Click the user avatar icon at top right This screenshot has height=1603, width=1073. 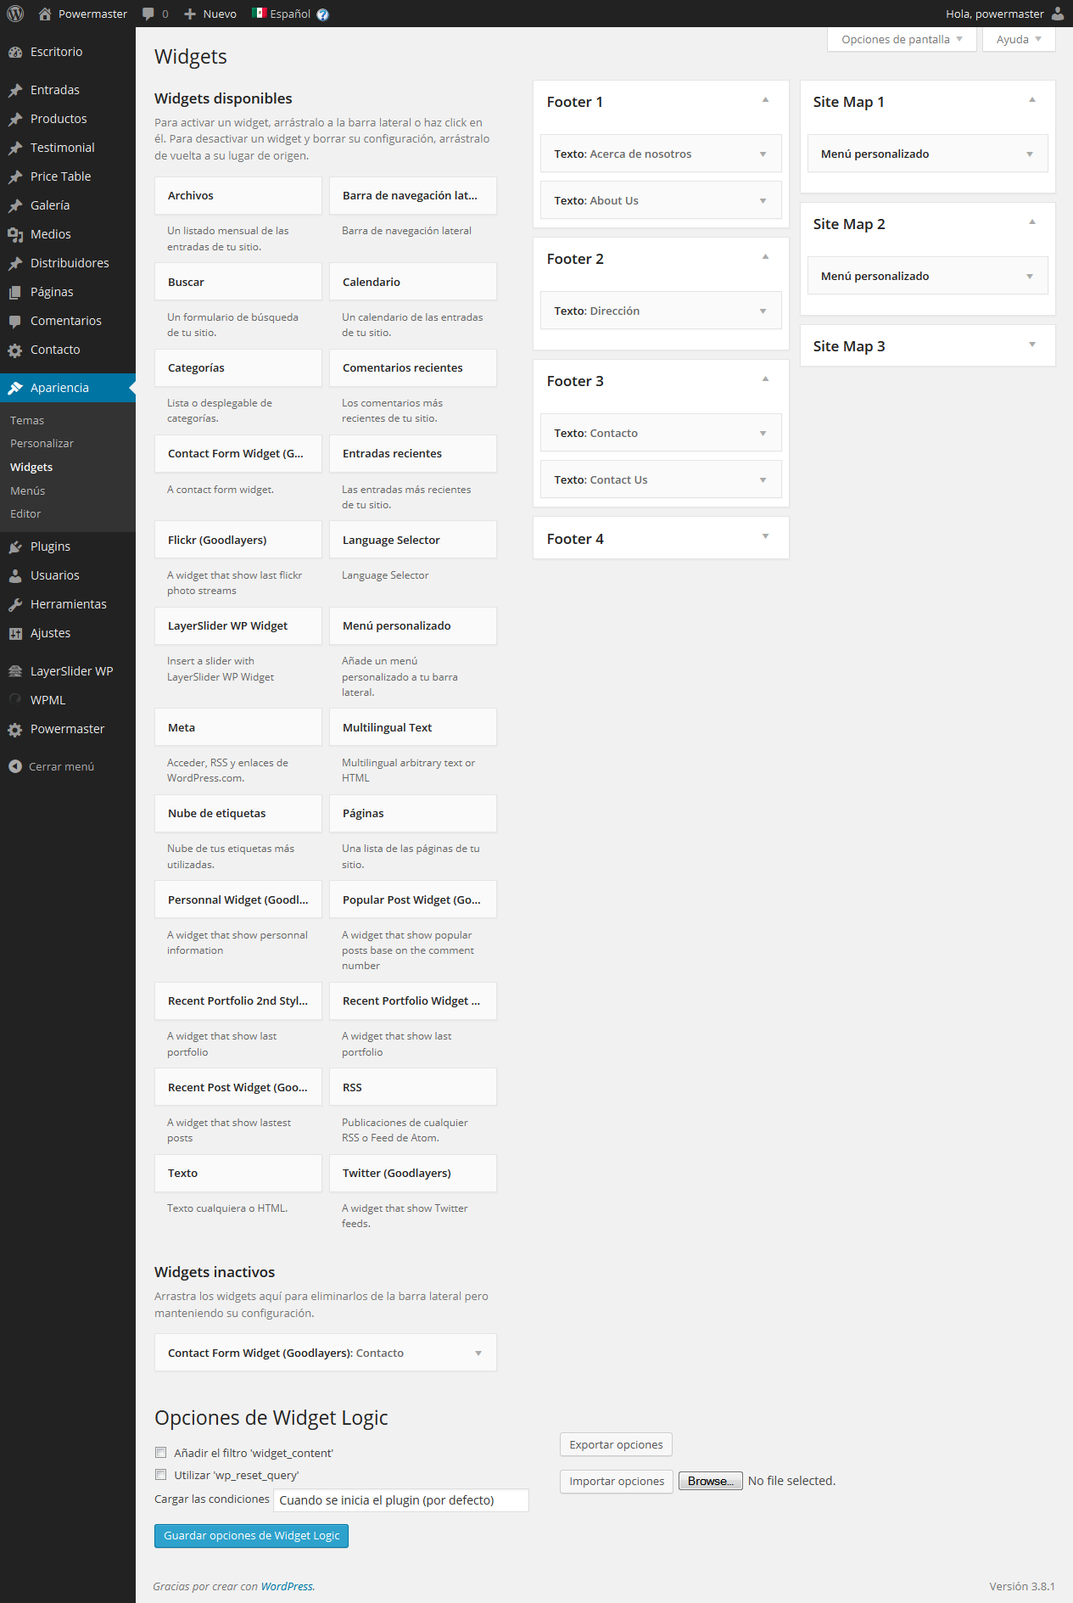1058,14
